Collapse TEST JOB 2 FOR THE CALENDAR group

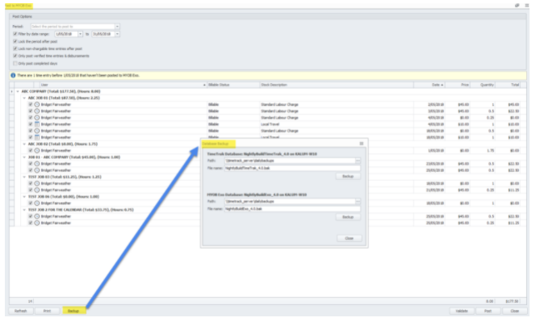tap(24, 210)
